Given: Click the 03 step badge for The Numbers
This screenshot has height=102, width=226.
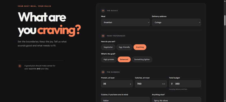Looking at the screenshot, I should (103, 72).
